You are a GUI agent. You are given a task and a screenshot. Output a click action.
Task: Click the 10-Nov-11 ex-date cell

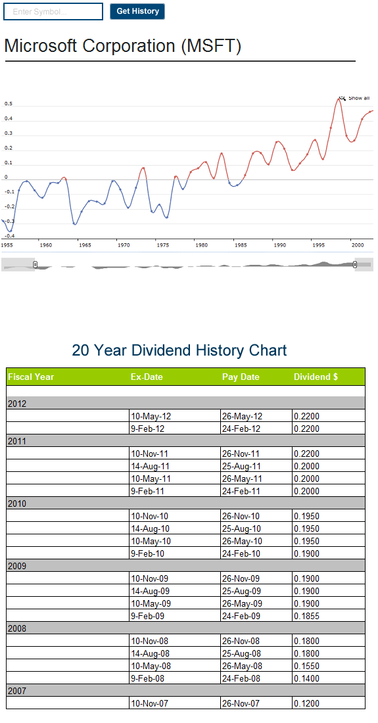pyautogui.click(x=175, y=454)
